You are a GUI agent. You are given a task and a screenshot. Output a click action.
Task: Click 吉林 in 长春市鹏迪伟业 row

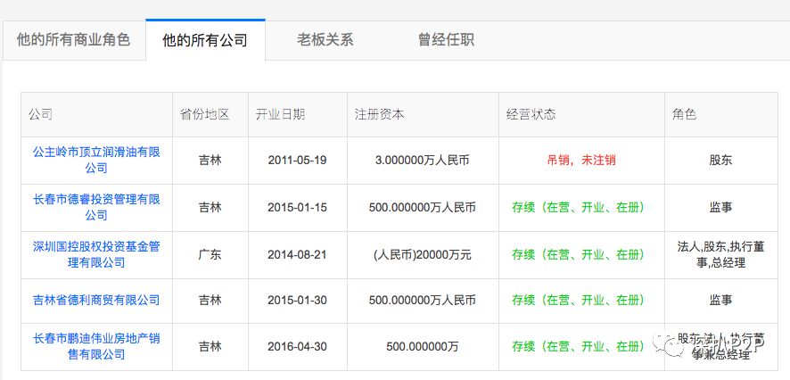pyautogui.click(x=210, y=347)
